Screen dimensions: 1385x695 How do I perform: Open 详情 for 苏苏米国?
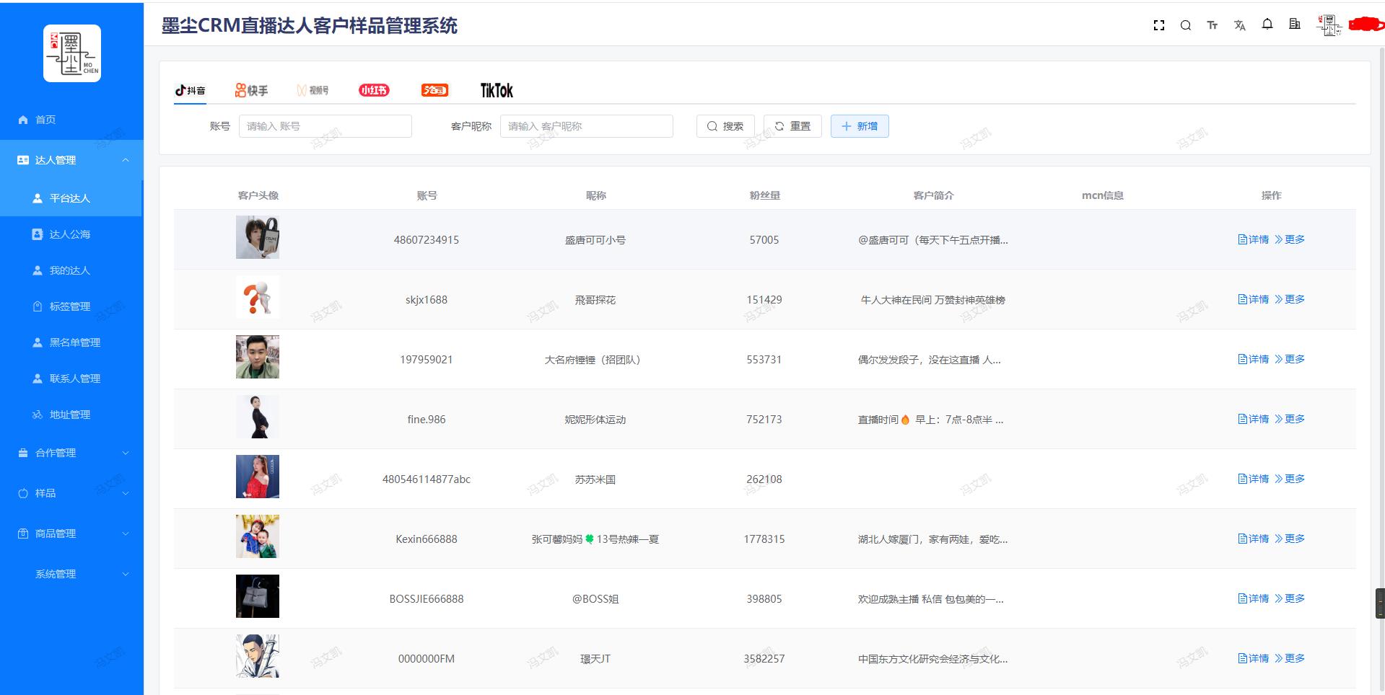pos(1253,479)
